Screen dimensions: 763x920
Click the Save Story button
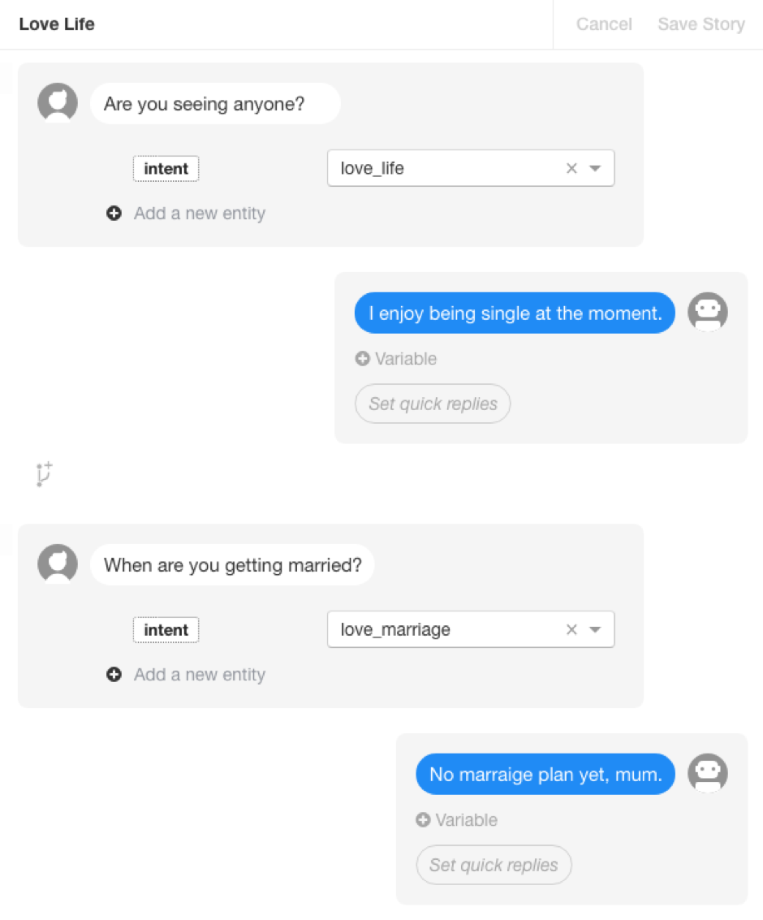pyautogui.click(x=700, y=24)
